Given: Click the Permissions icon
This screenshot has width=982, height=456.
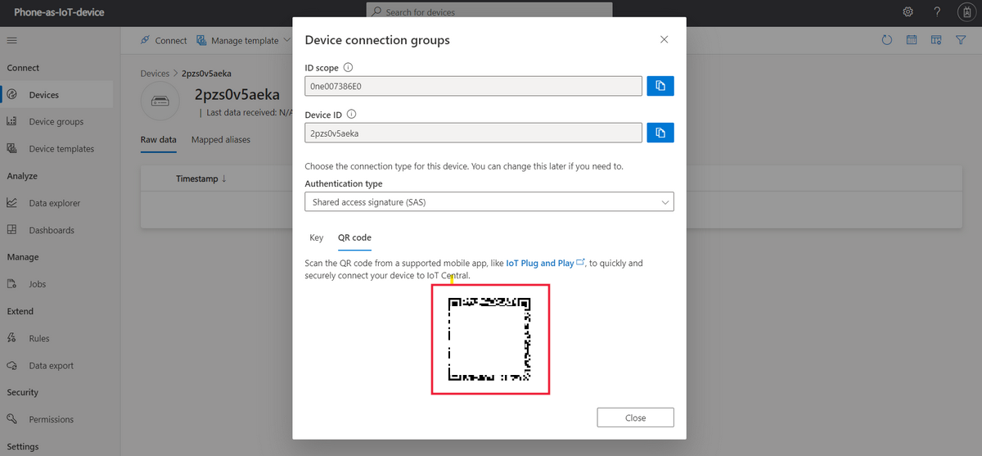Looking at the screenshot, I should point(12,418).
